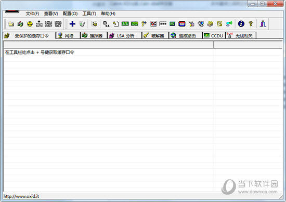Screen dimensions: 286x202
Task: Click the yellow radiation APR icon
Action: point(30,24)
